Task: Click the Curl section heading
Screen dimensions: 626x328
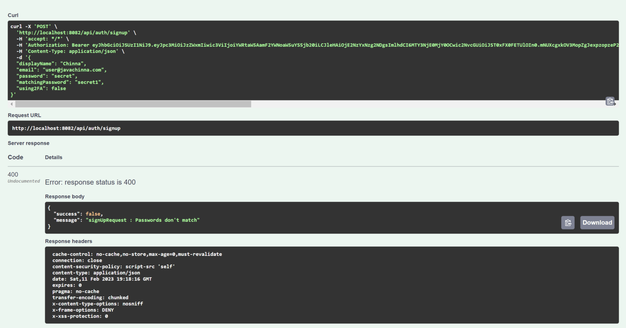Action: coord(13,15)
